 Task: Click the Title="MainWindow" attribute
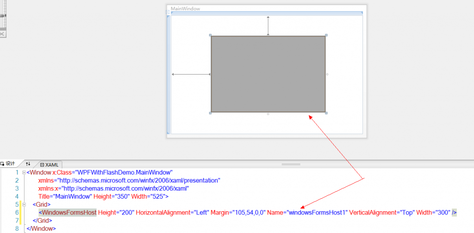[65, 196]
